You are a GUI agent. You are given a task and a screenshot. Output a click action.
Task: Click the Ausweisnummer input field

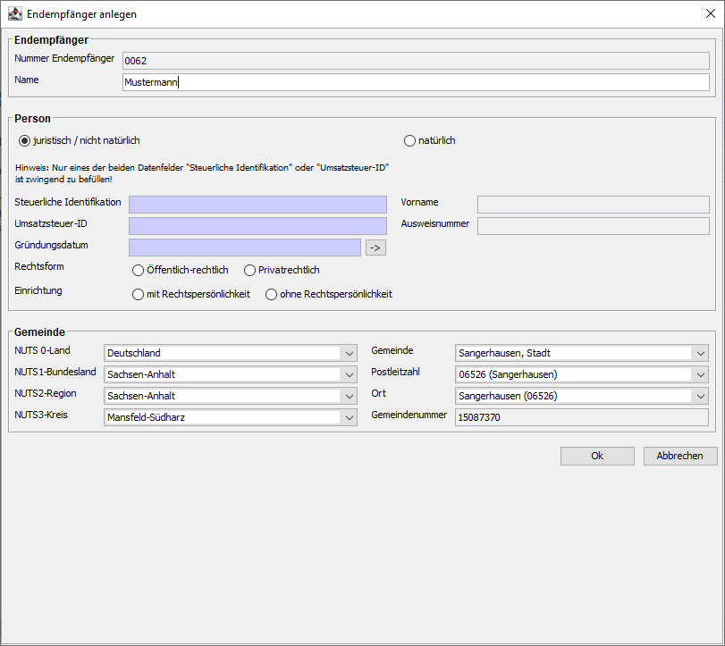594,226
